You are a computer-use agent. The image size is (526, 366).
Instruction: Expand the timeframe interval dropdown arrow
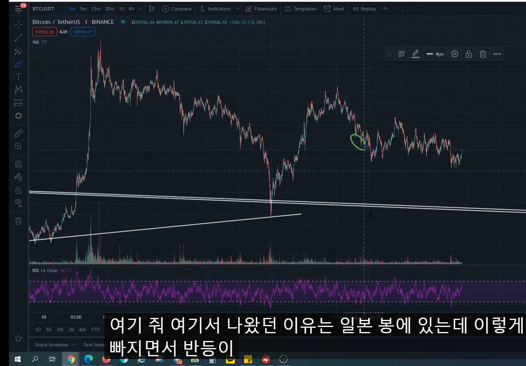click(x=141, y=9)
